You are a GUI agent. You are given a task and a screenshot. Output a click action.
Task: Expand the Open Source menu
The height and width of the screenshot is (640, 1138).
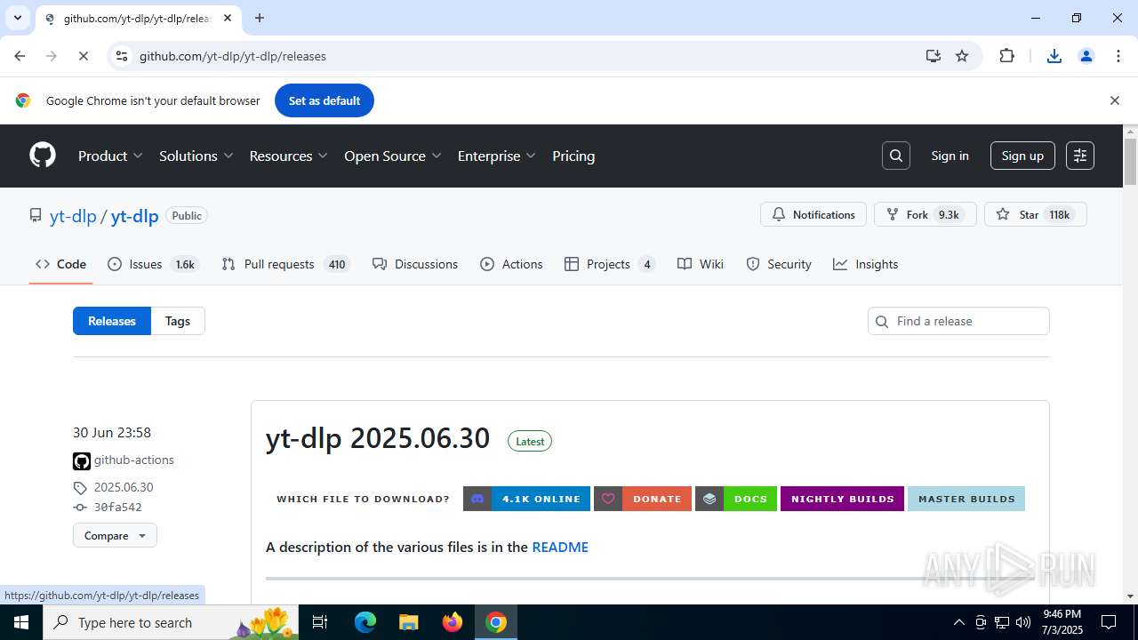point(393,156)
